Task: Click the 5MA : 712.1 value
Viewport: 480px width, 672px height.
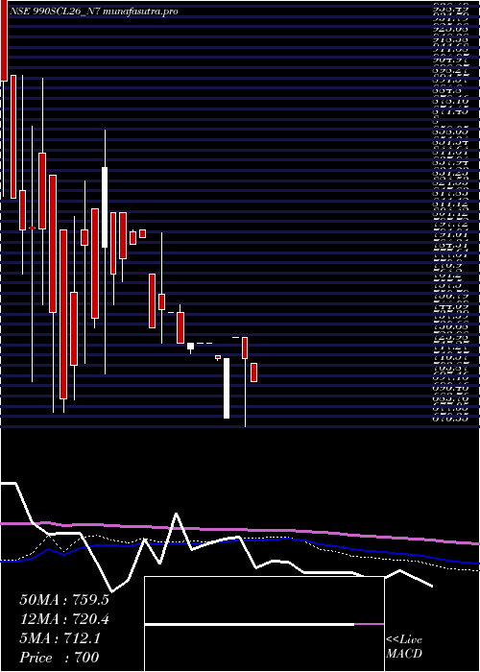Action: click(x=60, y=638)
